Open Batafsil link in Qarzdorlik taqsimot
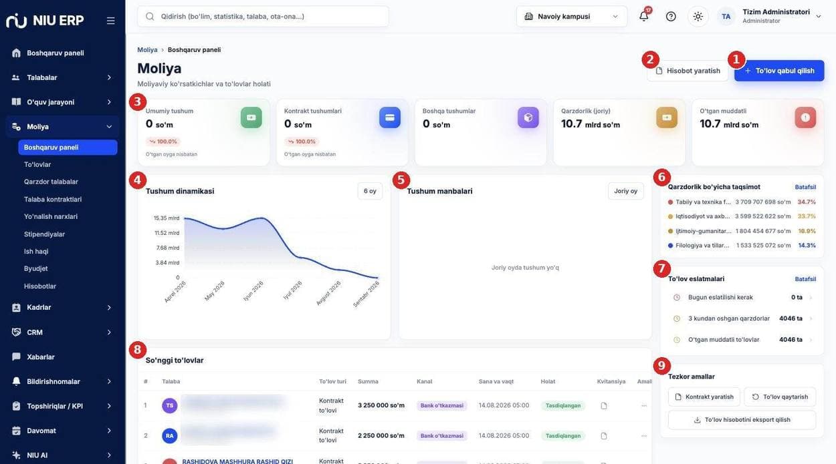836x464 pixels. click(x=805, y=187)
